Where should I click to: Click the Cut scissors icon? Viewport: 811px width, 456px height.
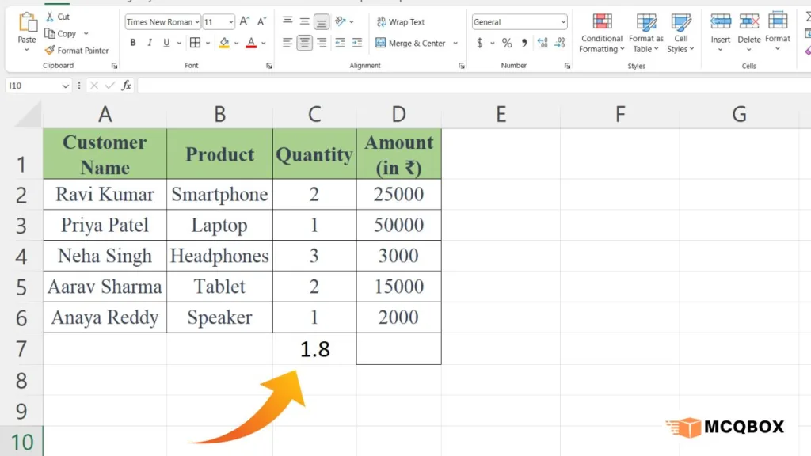tap(50, 17)
